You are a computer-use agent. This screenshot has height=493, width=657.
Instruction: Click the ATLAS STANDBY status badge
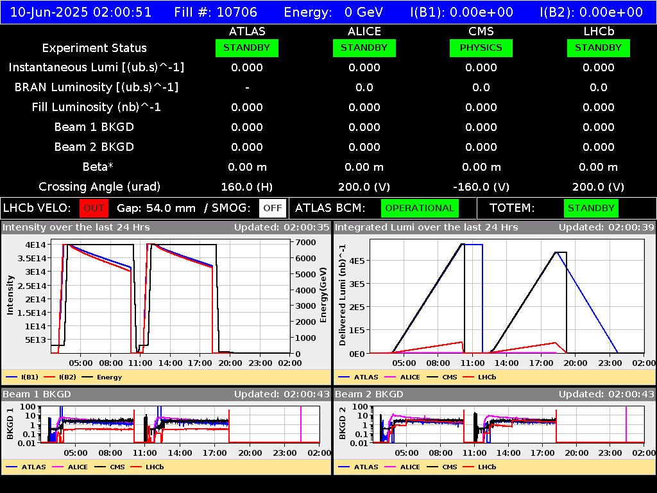click(x=247, y=48)
